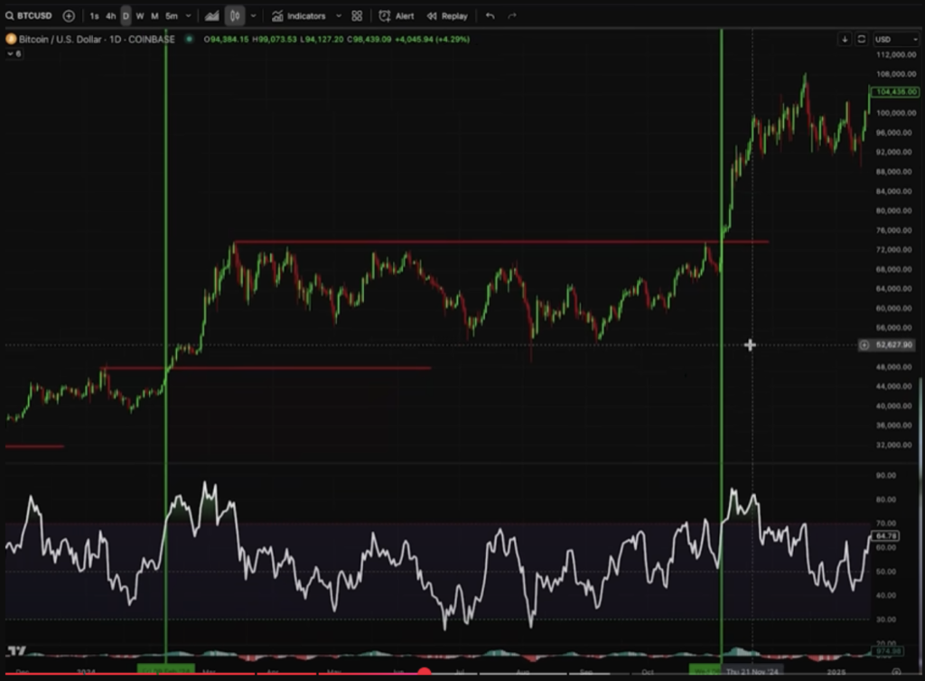Open the layout grid templates icon
This screenshot has width=925, height=681.
coord(357,15)
